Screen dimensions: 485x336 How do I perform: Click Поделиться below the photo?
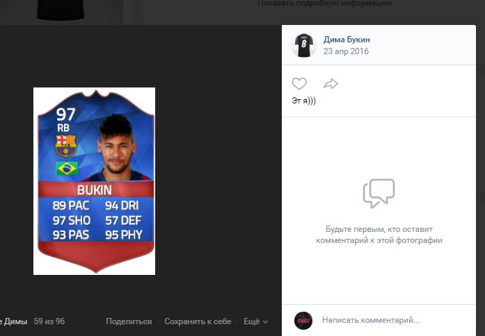click(x=129, y=321)
